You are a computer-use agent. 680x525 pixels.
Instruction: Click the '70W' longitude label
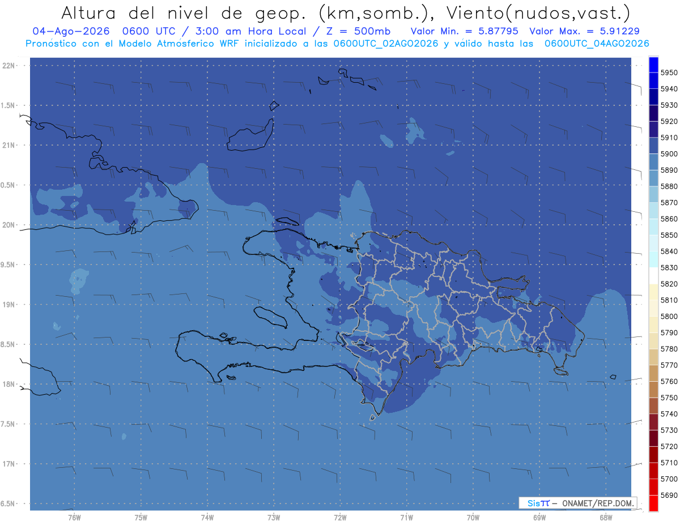[473, 517]
